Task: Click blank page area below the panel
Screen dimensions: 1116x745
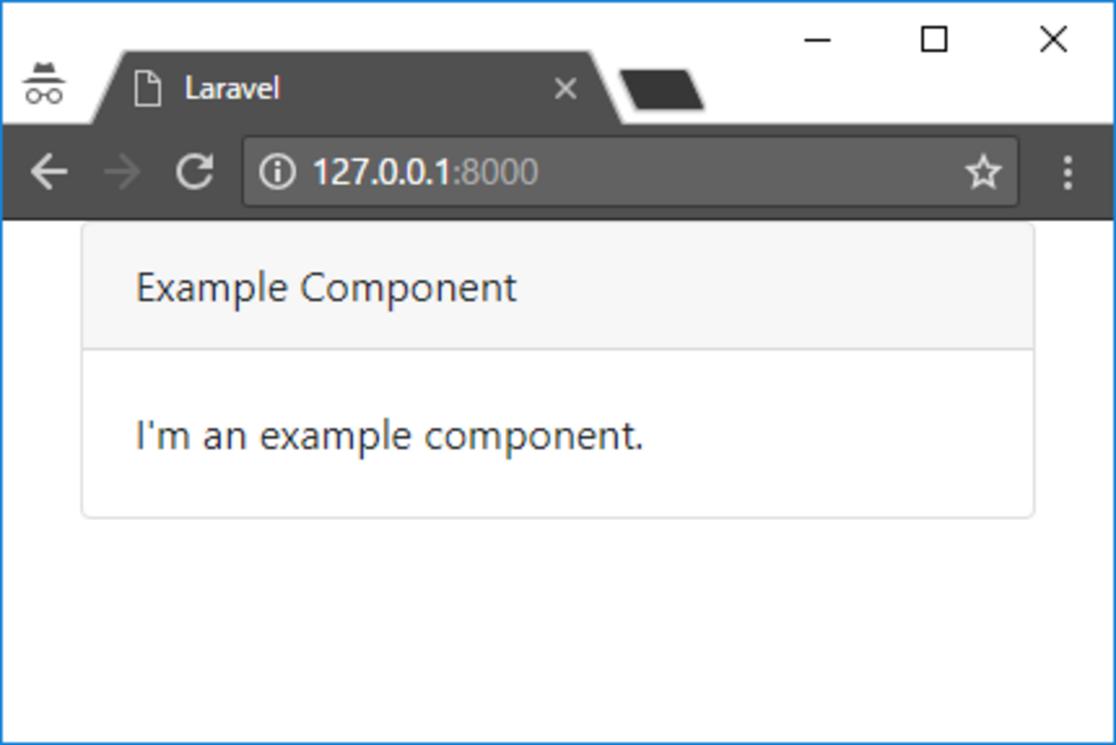Action: pyautogui.click(x=558, y=627)
